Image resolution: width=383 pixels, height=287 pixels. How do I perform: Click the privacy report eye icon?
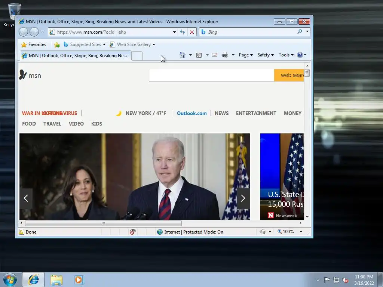[x=133, y=232]
